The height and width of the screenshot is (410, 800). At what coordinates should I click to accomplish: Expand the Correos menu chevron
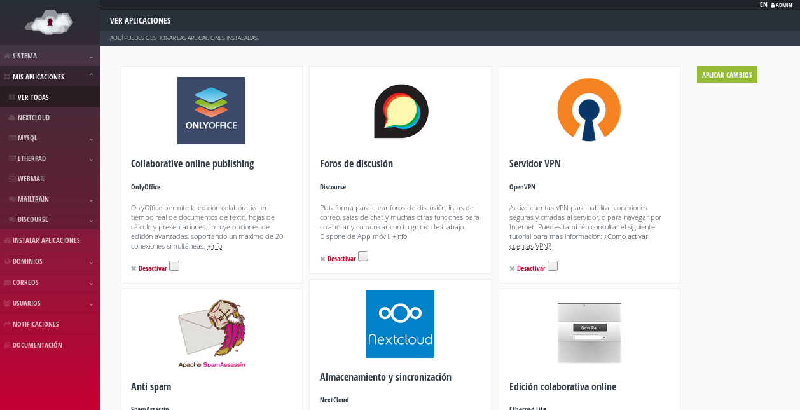pyautogui.click(x=91, y=283)
